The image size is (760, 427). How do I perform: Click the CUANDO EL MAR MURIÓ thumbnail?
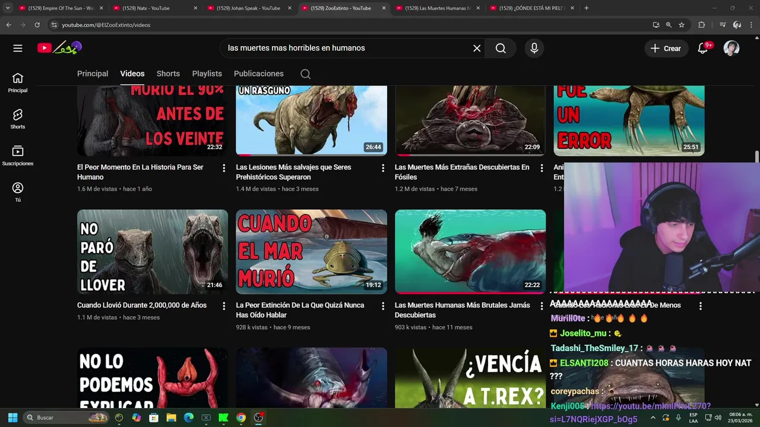click(311, 251)
